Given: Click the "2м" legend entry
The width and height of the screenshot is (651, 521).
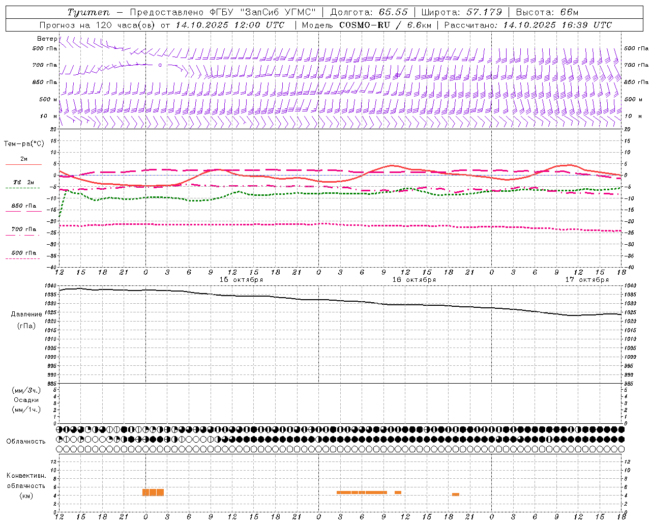Looking at the screenshot, I should pos(24,159).
